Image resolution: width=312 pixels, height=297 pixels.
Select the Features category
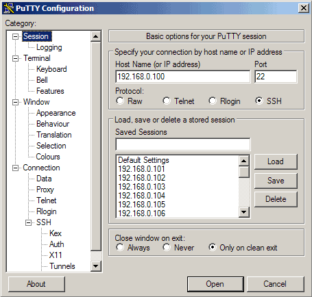(50, 91)
